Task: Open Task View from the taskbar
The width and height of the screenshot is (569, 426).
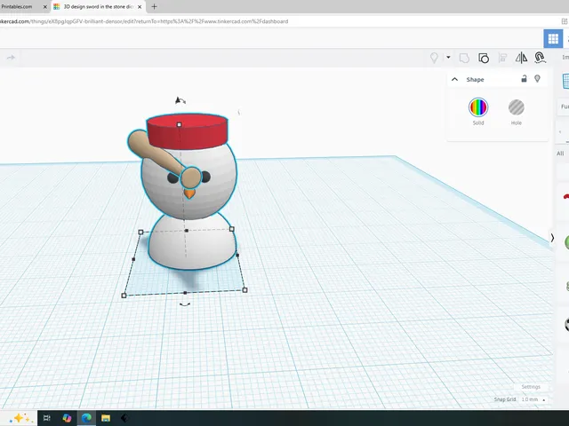Action: point(47,418)
